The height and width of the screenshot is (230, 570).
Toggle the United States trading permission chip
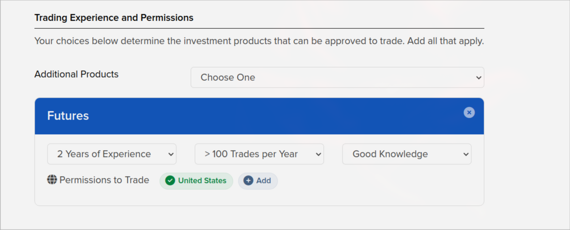(x=196, y=181)
